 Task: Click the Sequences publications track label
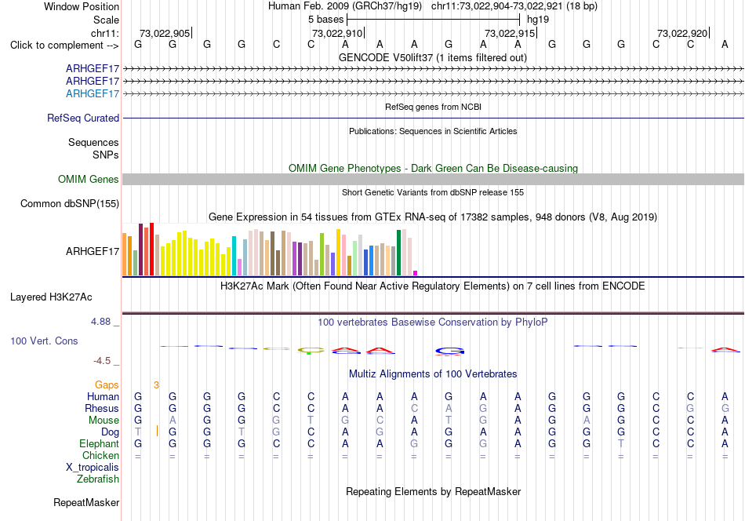click(93, 142)
